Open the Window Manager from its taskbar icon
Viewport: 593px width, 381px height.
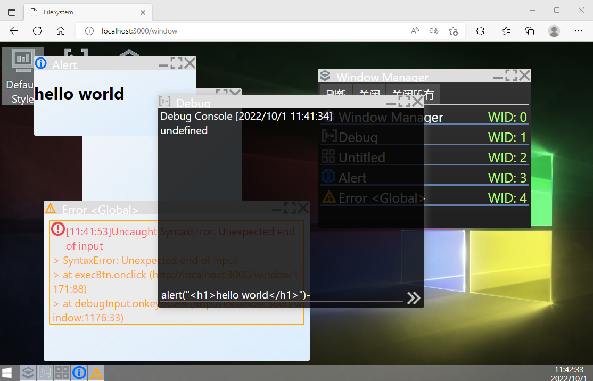click(x=28, y=372)
